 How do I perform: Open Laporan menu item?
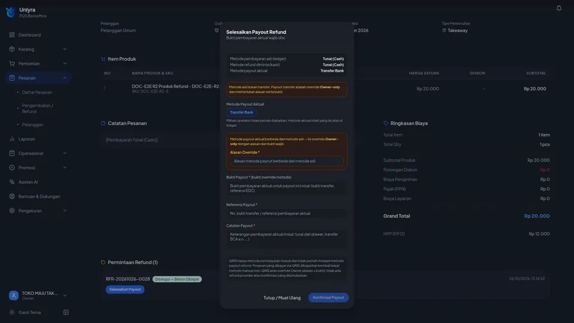click(27, 139)
